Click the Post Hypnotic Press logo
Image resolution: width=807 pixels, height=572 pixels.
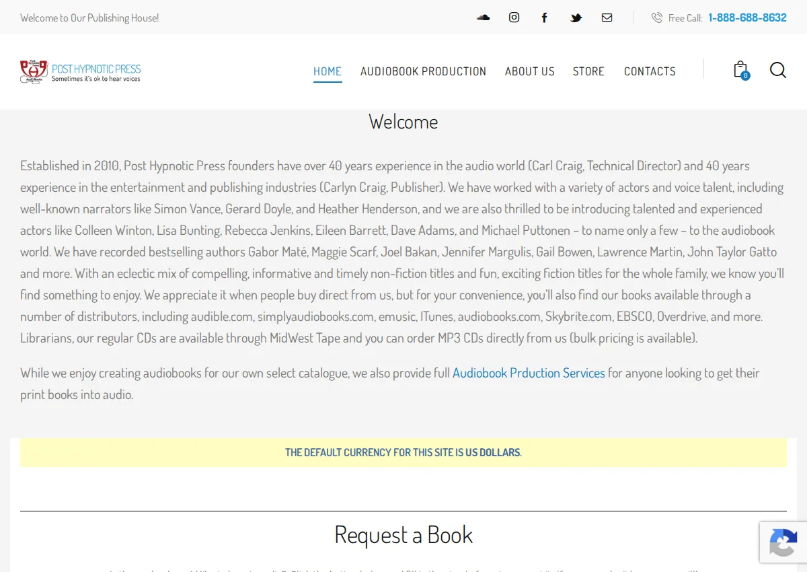pyautogui.click(x=34, y=71)
